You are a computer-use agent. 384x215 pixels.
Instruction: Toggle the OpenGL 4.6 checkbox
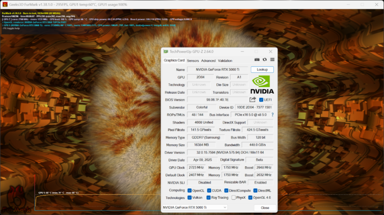250,198
